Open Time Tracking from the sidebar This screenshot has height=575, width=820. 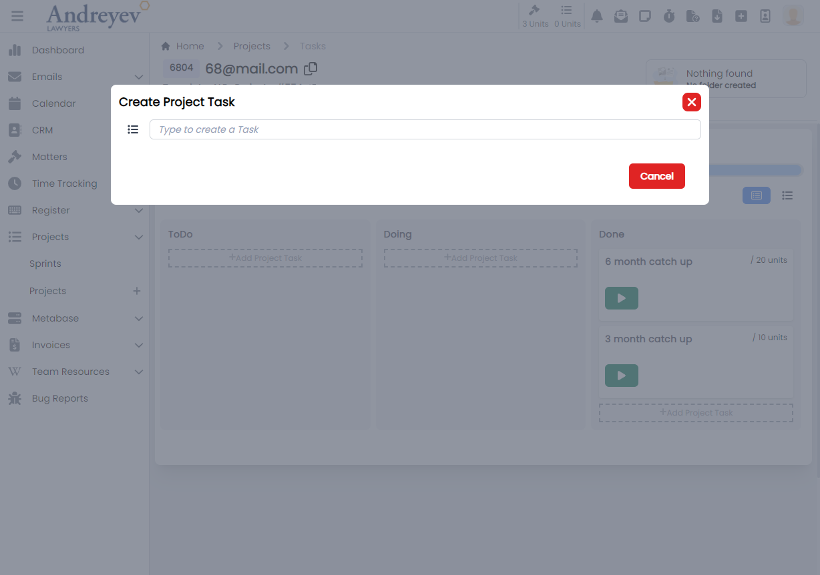[x=64, y=183]
